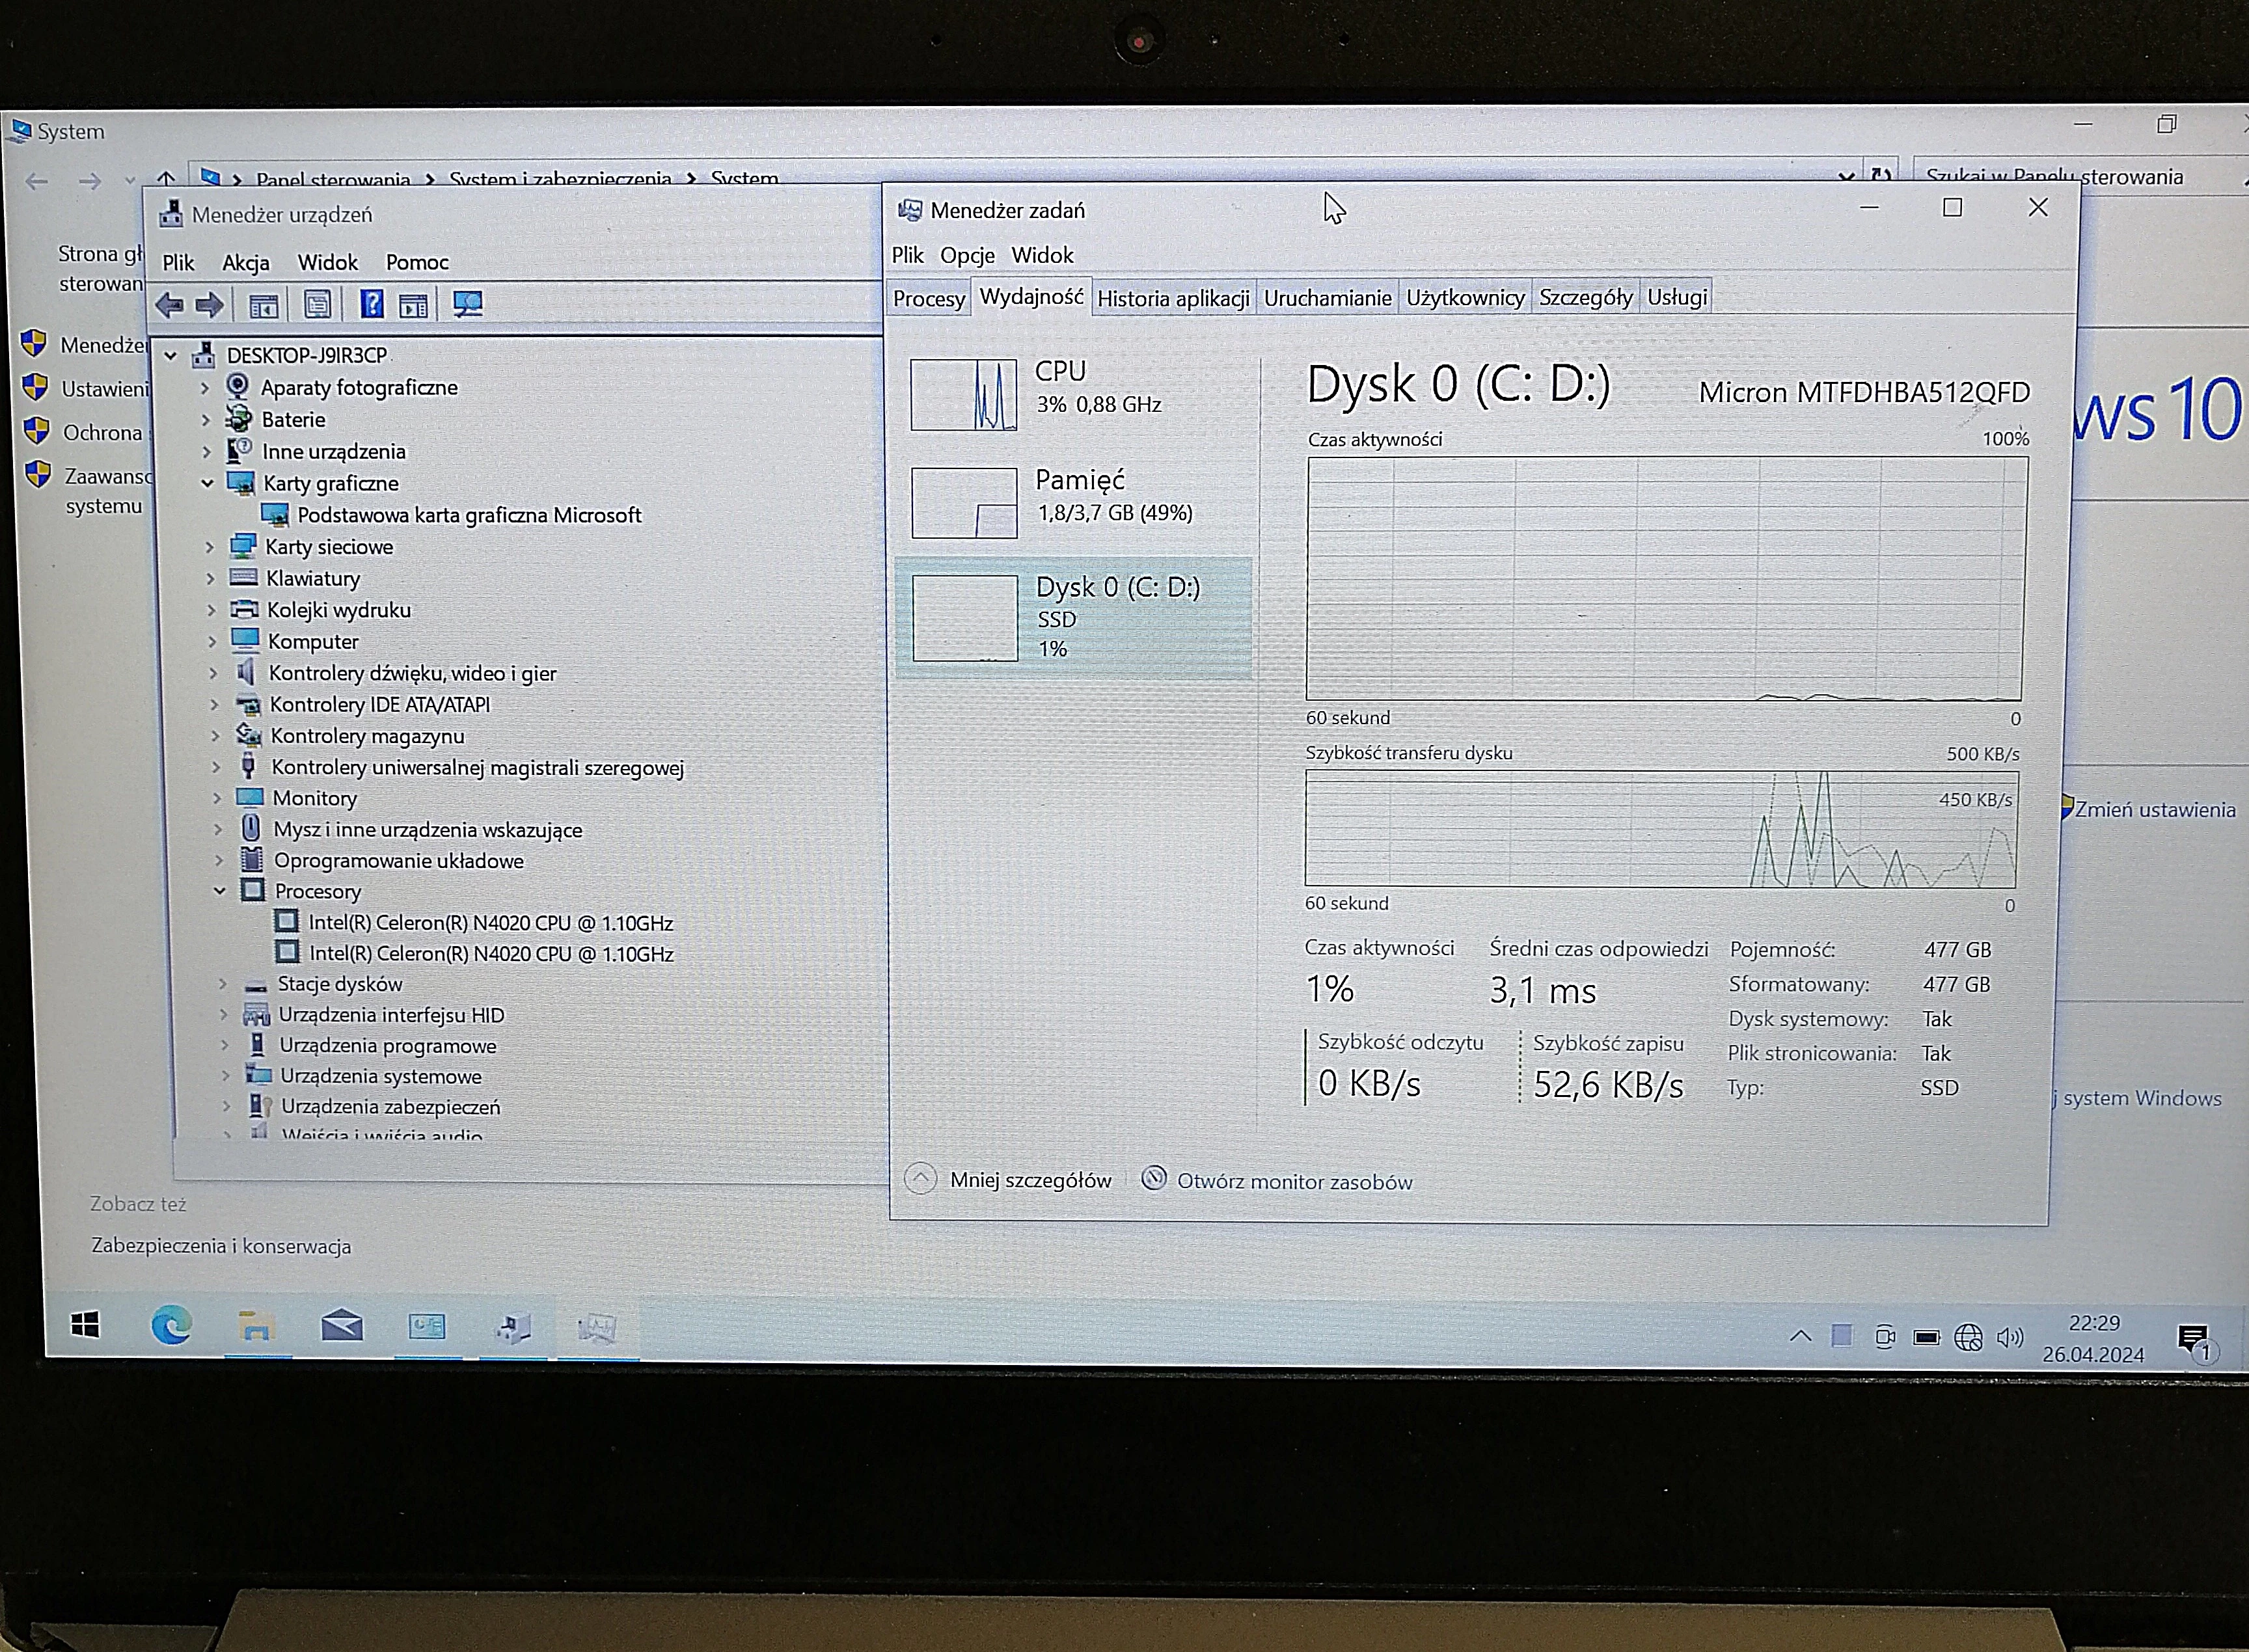
Task: Expand Kontrolery magazynu node
Action: tap(215, 736)
